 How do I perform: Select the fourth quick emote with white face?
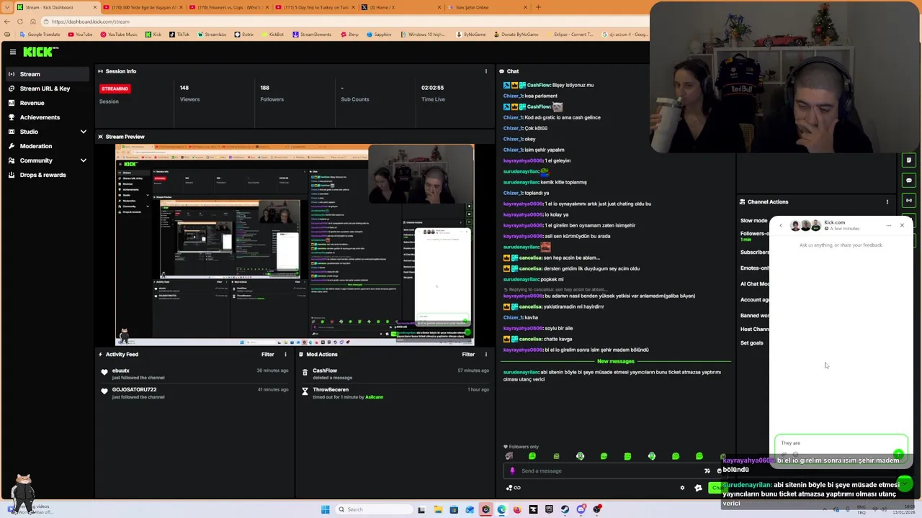point(580,456)
